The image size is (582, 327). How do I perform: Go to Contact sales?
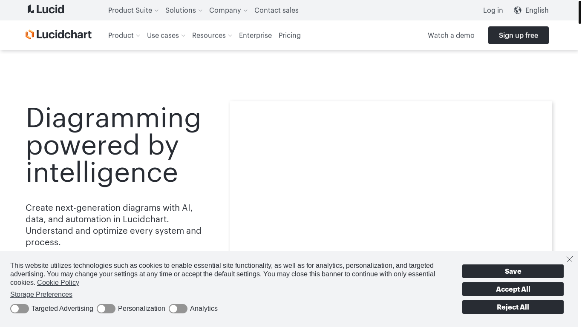[x=277, y=10]
